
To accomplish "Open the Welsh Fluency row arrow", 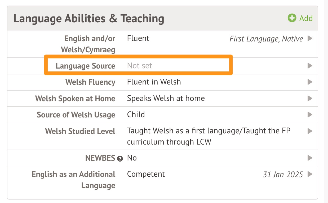I will click(x=310, y=82).
